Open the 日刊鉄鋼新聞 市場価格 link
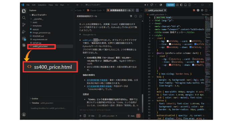This screenshot has width=233, height=122. click(x=97, y=80)
